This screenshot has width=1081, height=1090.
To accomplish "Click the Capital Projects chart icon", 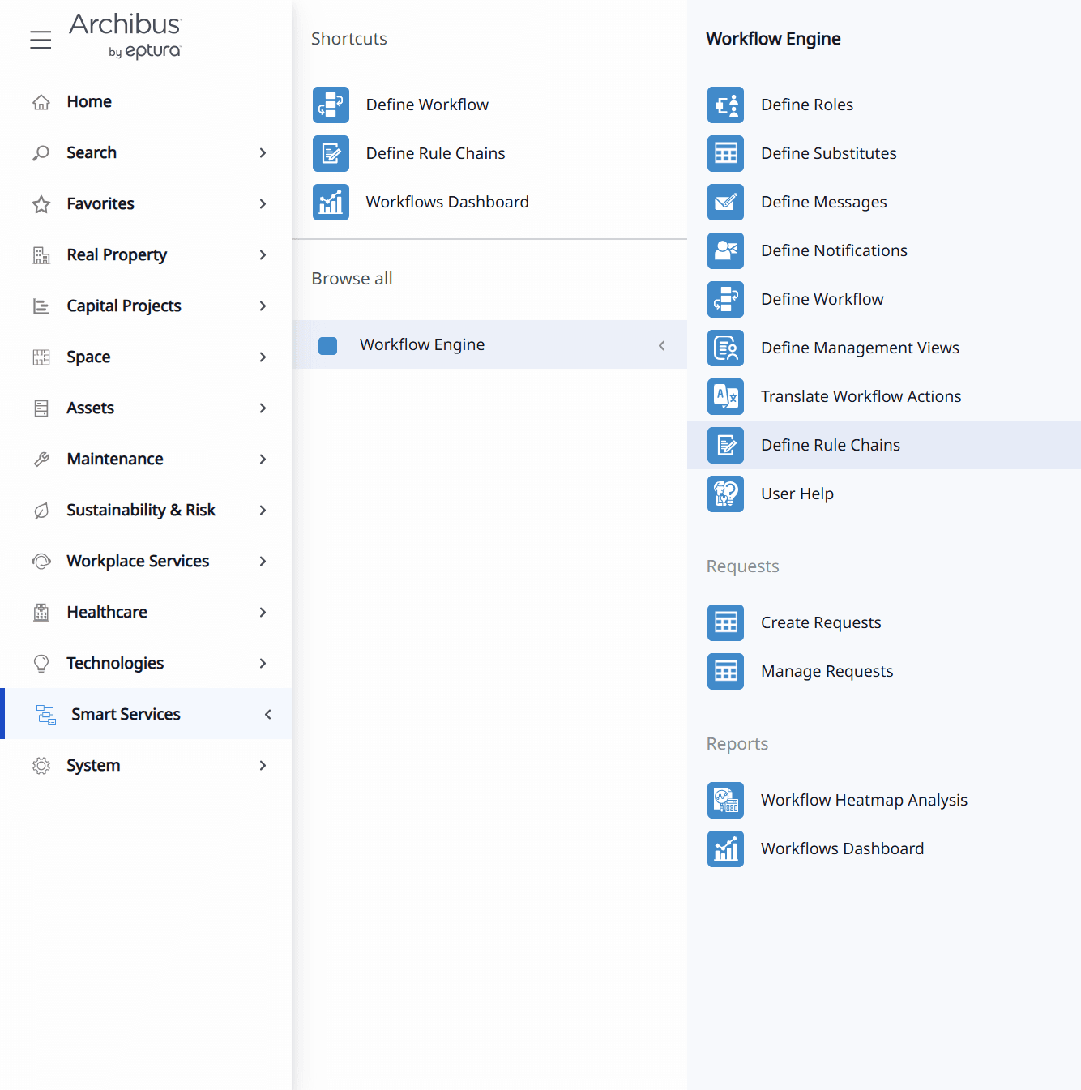I will coord(41,306).
